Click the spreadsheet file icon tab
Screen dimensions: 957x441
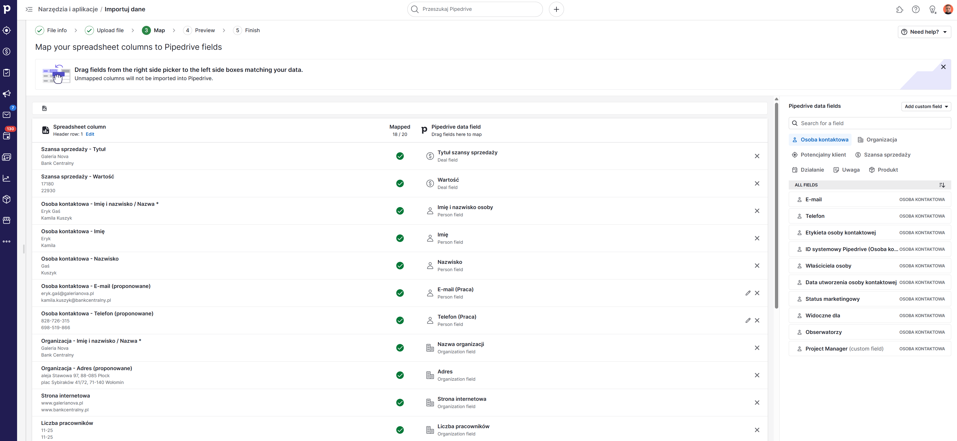click(x=45, y=108)
